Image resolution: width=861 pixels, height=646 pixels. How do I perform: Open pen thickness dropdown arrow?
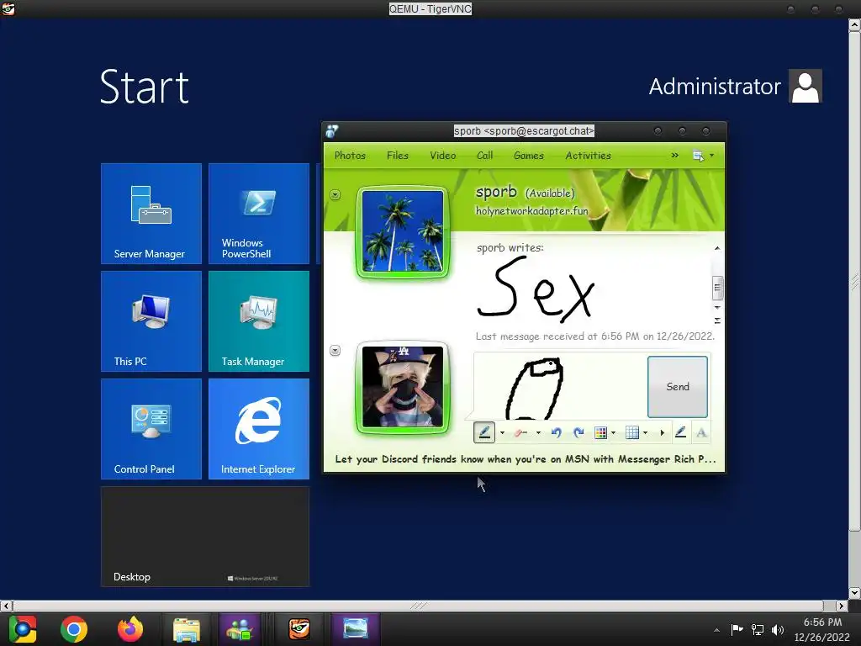[502, 433]
